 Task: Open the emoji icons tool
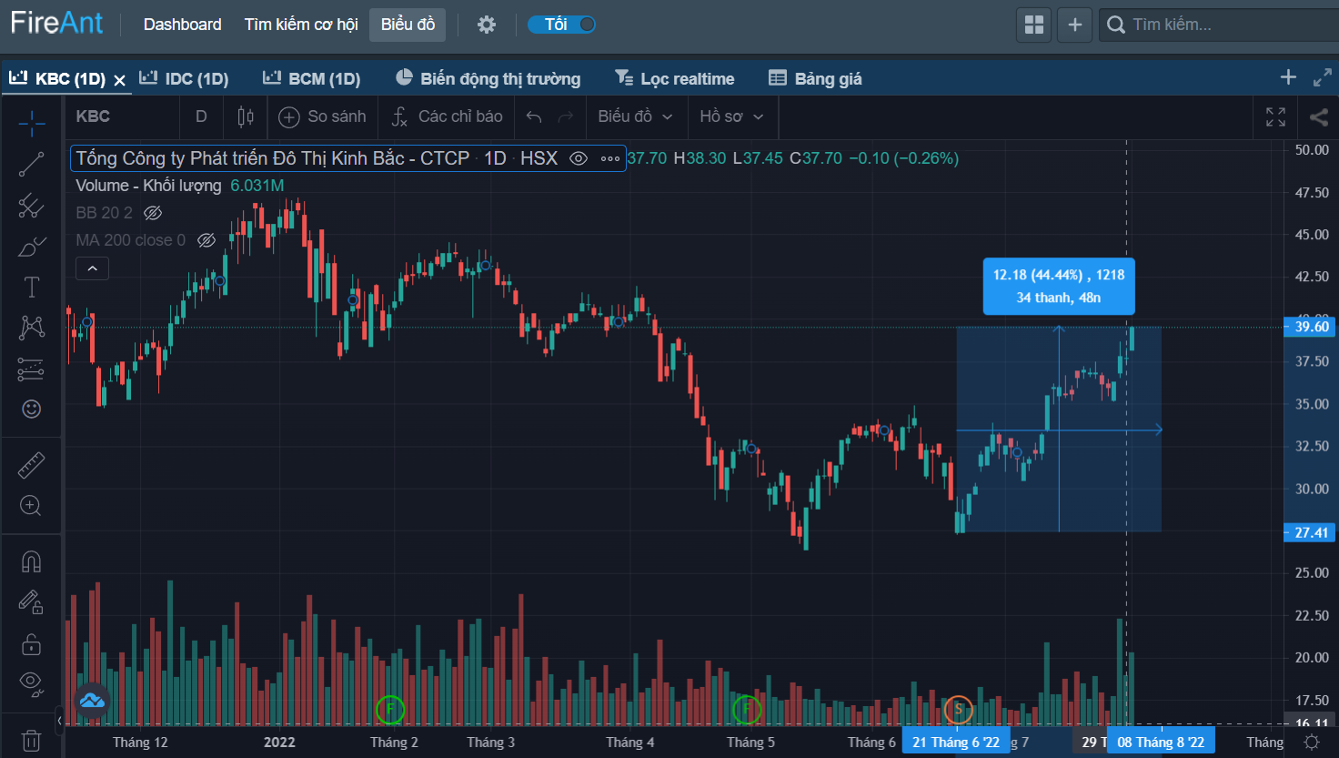click(32, 409)
